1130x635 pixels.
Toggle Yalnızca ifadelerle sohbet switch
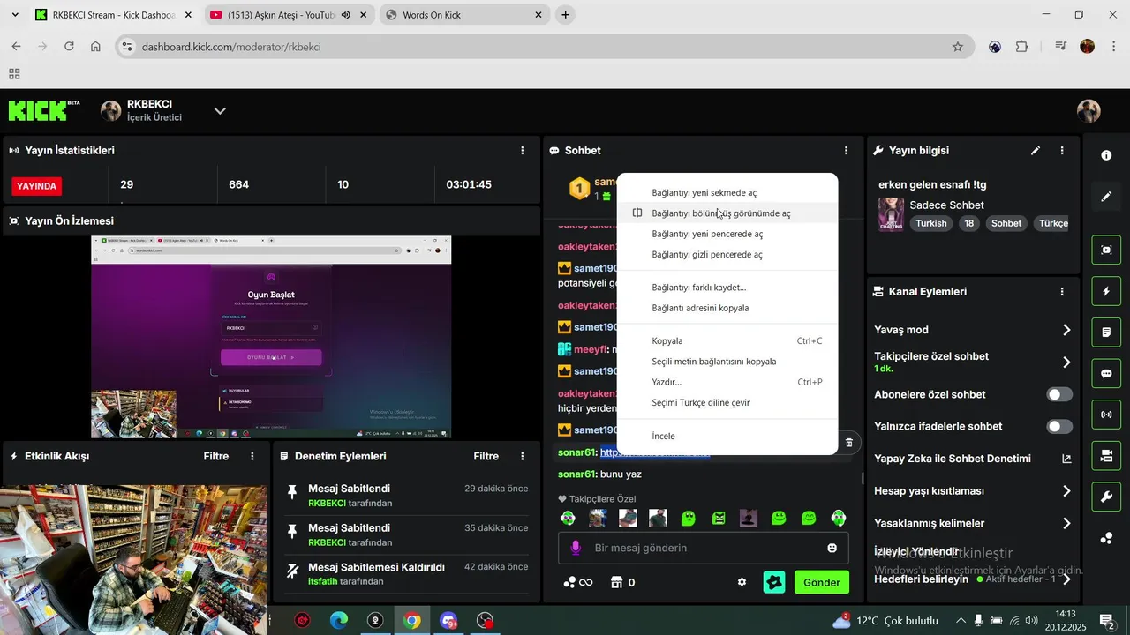(1059, 426)
